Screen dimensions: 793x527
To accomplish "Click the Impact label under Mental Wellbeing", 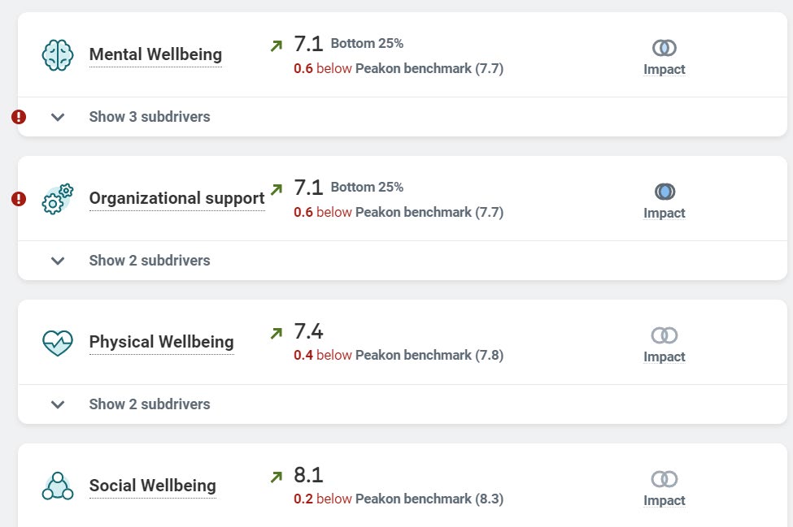I will [x=664, y=70].
